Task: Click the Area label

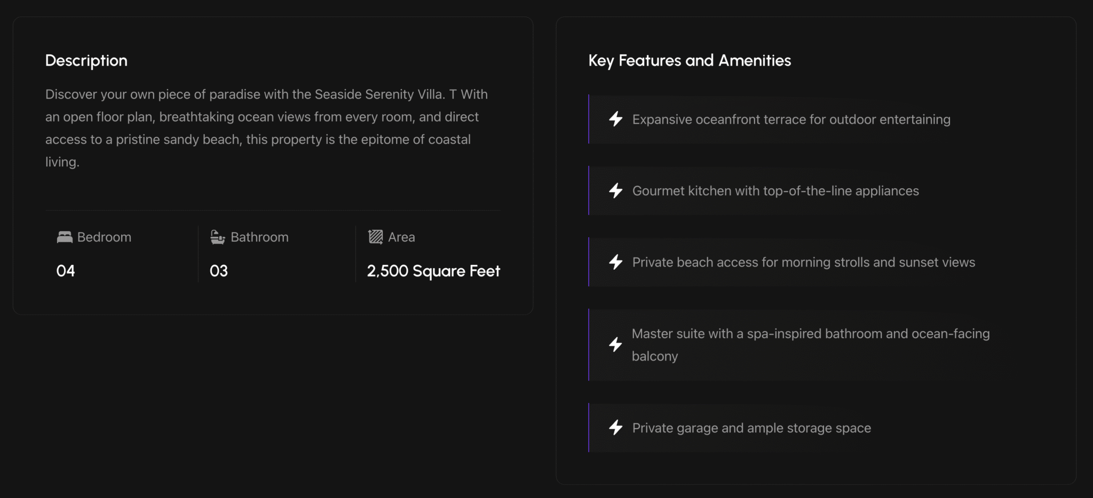Action: pos(401,237)
